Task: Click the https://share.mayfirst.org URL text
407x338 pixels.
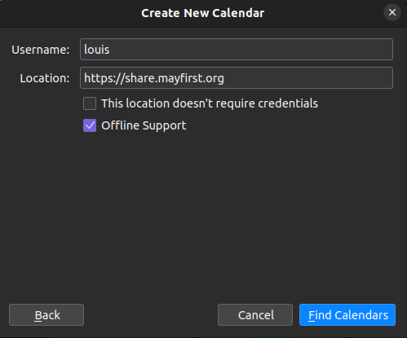Action: pos(154,78)
